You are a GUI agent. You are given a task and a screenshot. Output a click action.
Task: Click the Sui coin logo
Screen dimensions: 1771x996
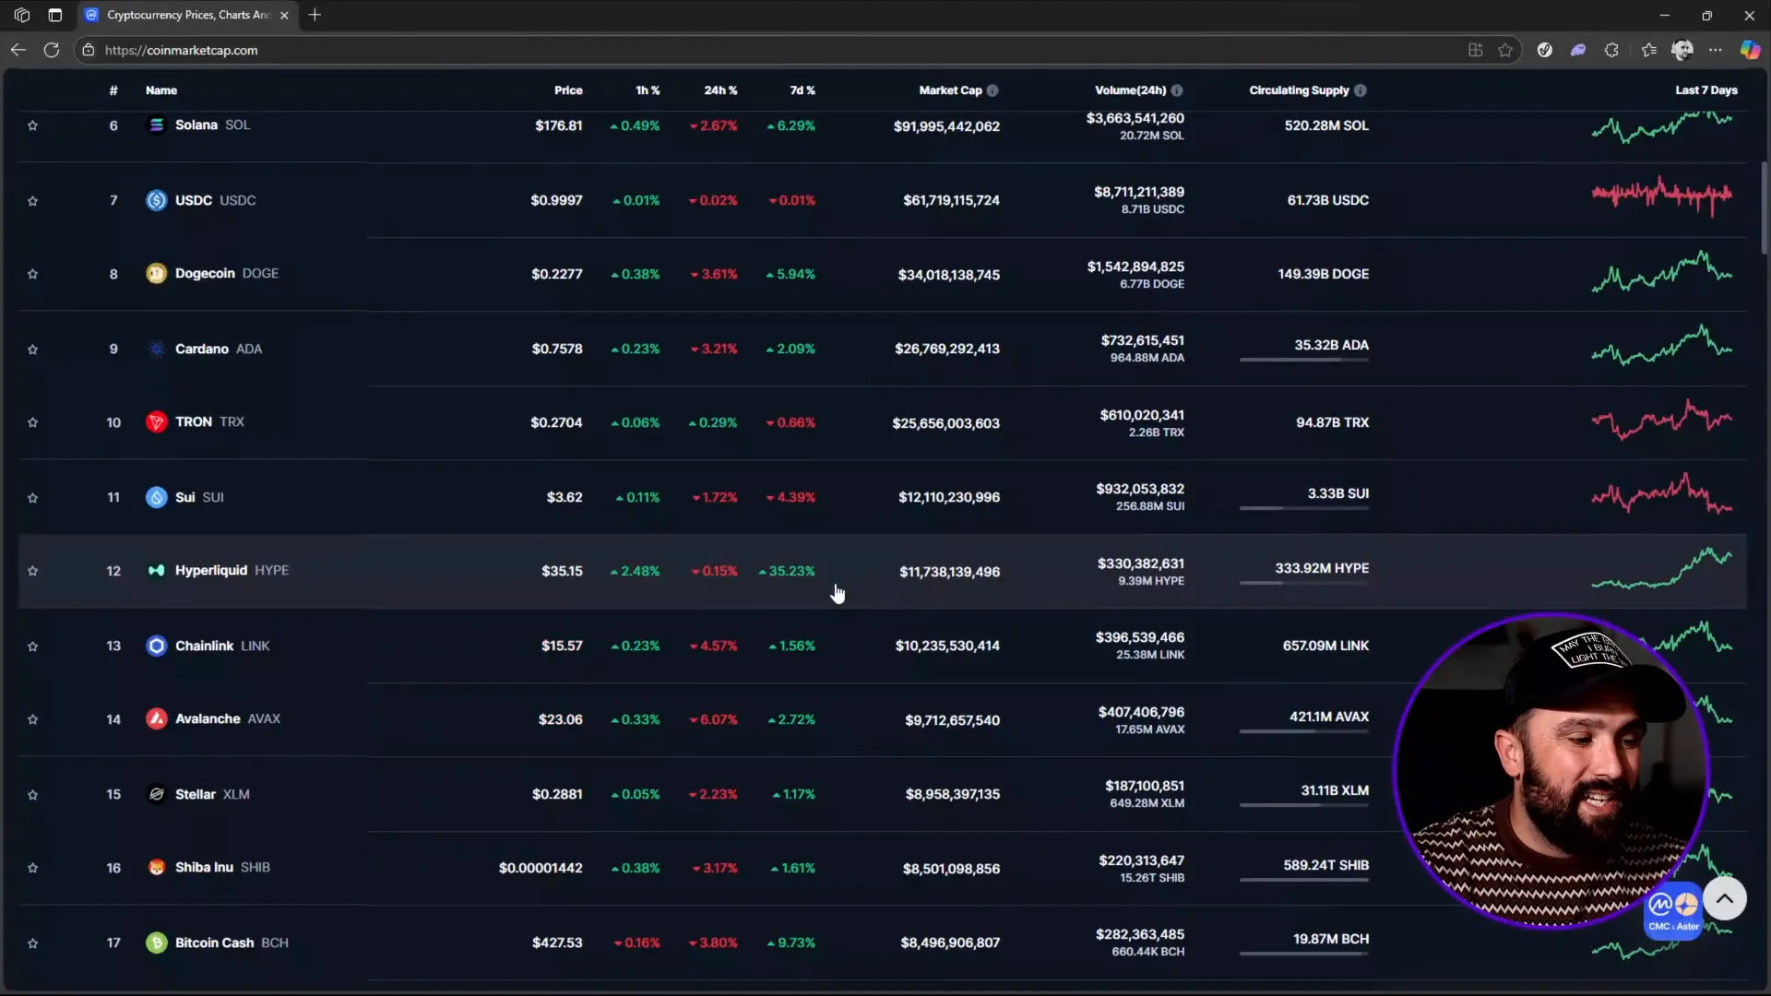click(157, 497)
